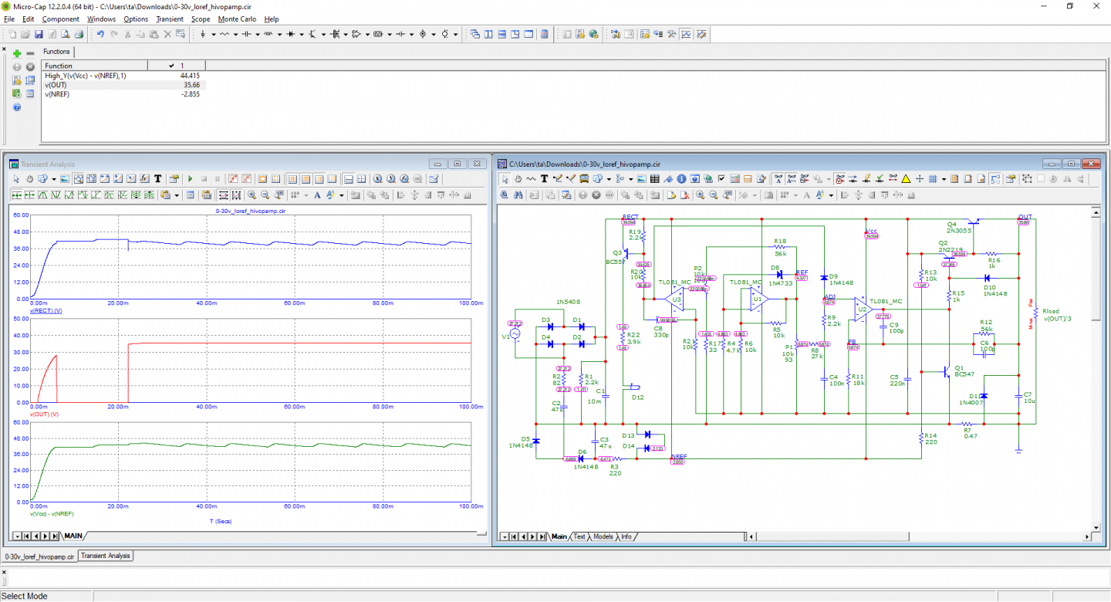This screenshot has width=1111, height=602.
Task: Expand the capacitor component dropdown arrow
Action: click(x=257, y=34)
